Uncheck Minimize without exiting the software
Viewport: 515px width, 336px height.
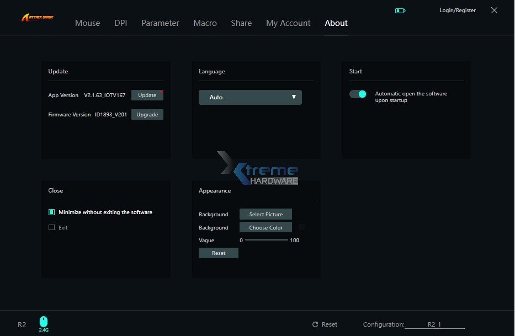pos(52,212)
